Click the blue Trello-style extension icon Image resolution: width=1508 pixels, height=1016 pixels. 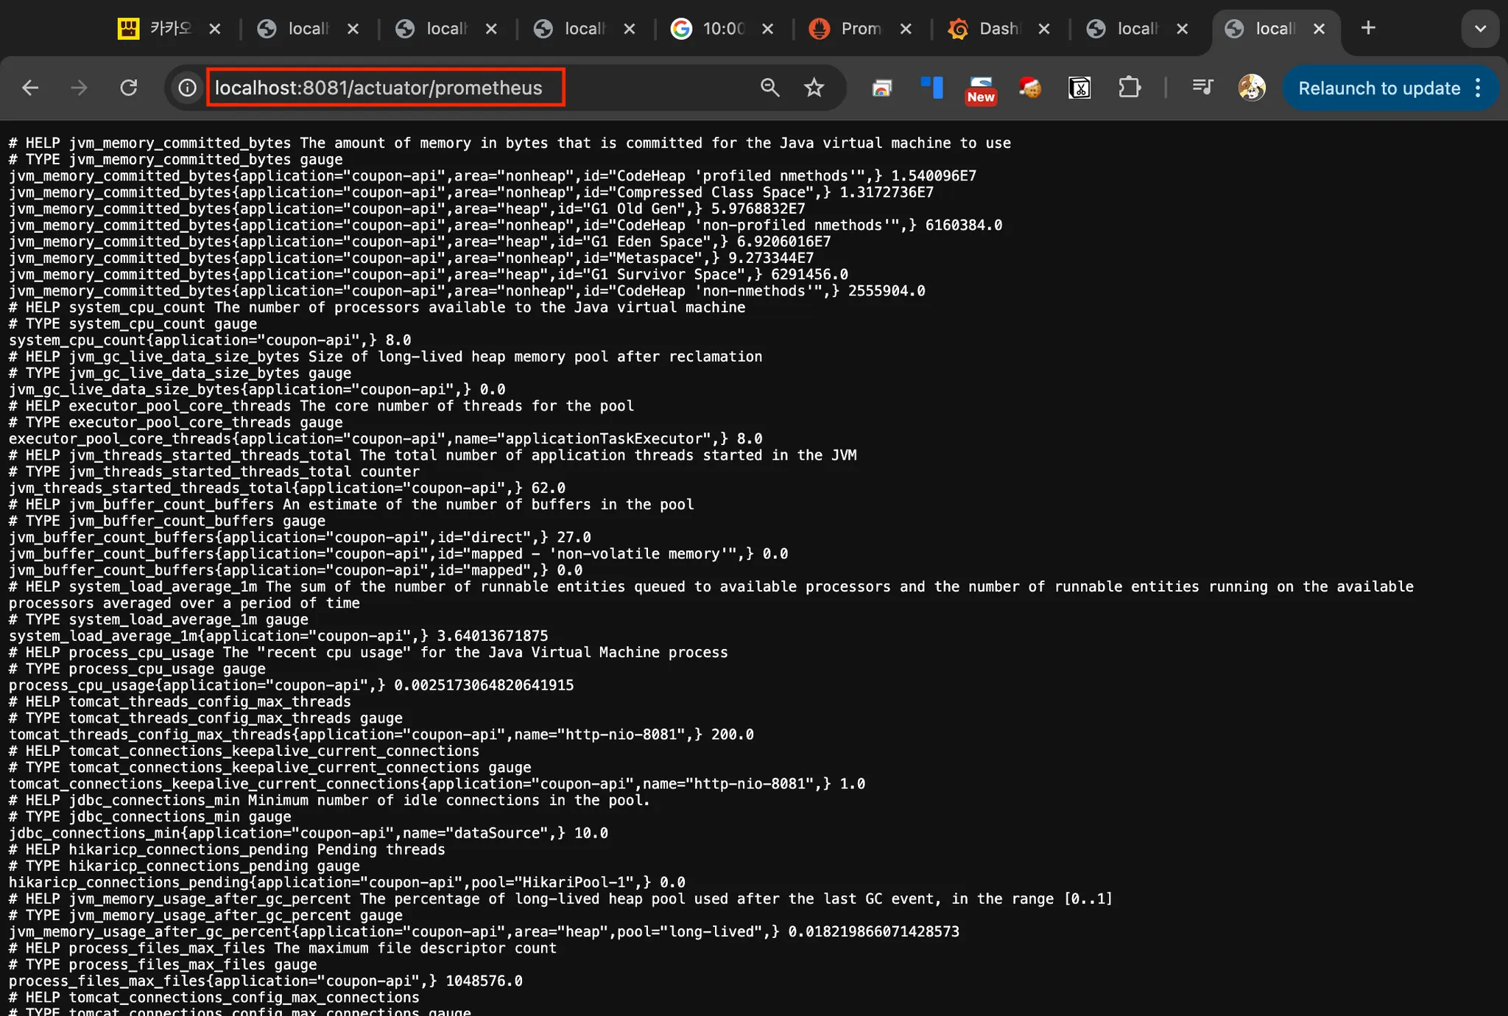pyautogui.click(x=931, y=88)
